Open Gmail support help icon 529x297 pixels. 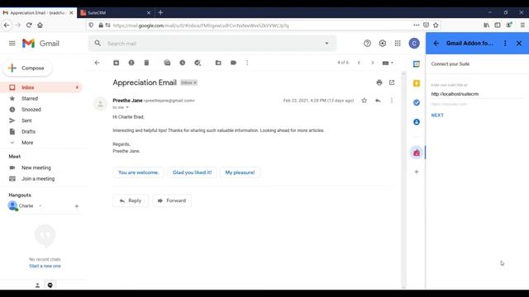point(367,43)
